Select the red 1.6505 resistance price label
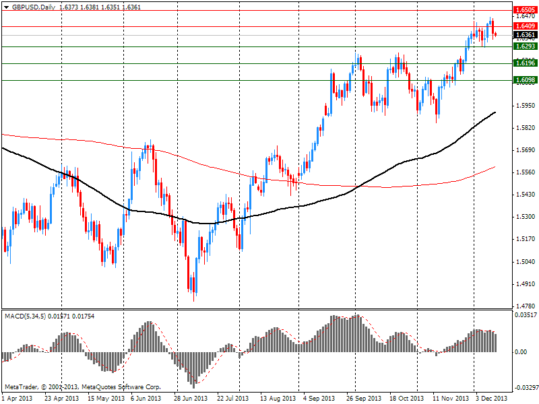 coord(525,11)
